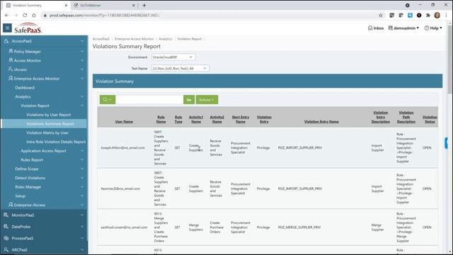Switch to the Violation Summary browser tab
This screenshot has height=255, width=453.
(36, 5)
